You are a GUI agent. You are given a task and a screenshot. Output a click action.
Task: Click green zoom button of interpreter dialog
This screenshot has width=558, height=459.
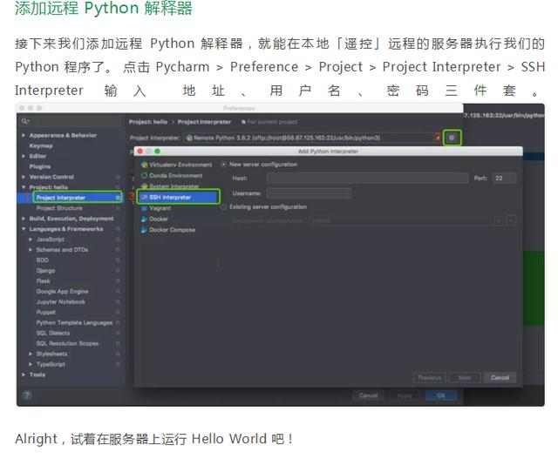pyautogui.click(x=157, y=152)
